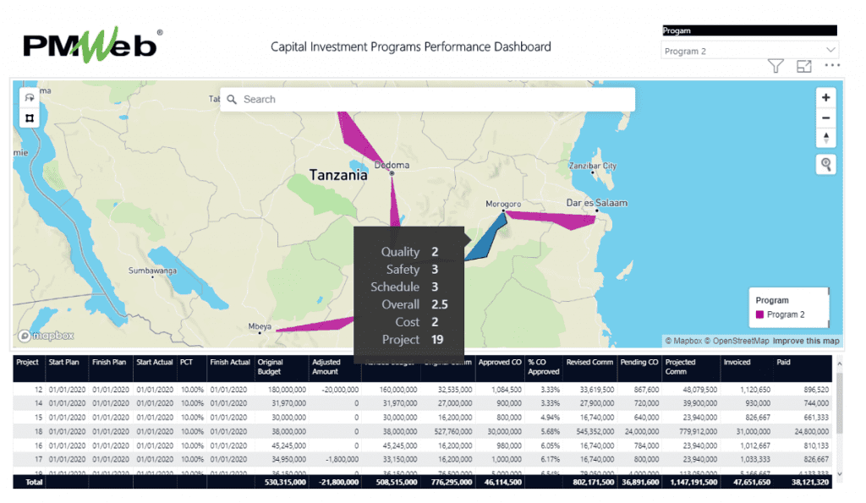Viewport: 866px width, 503px height.
Task: Click the magenta polygon near Dar es Salaam
Action: [x=552, y=220]
